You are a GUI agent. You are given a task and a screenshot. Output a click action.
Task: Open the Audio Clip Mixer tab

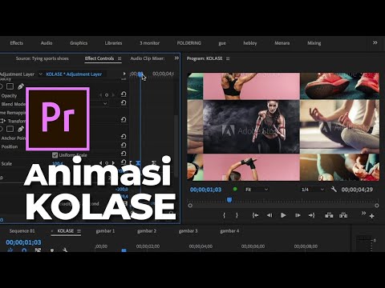[x=148, y=58]
